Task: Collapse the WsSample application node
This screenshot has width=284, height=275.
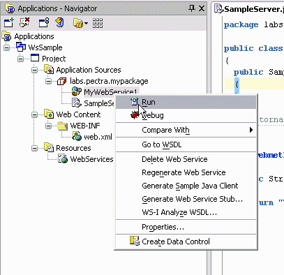Action: pos(7,47)
